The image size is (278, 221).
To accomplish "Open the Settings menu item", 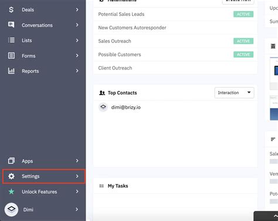I will tap(44, 176).
